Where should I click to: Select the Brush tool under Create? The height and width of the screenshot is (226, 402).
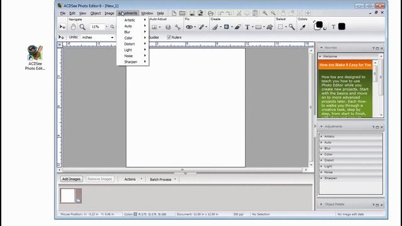click(x=215, y=27)
